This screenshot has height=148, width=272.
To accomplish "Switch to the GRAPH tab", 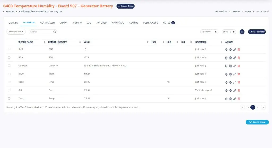I will pyautogui.click(x=63, y=23).
